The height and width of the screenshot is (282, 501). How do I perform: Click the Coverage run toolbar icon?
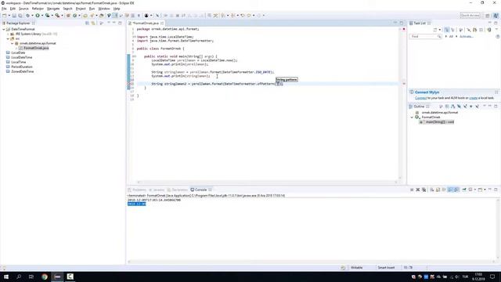click(47, 16)
